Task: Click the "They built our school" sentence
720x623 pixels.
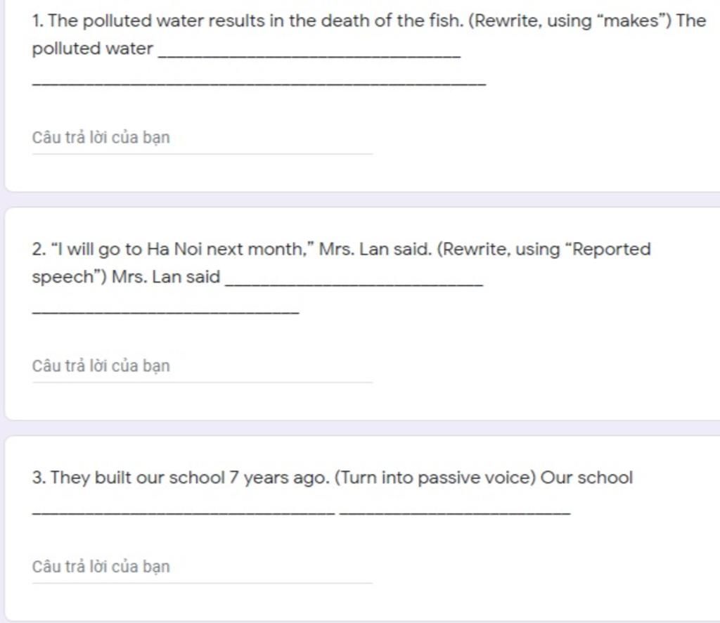Action: pos(181,477)
